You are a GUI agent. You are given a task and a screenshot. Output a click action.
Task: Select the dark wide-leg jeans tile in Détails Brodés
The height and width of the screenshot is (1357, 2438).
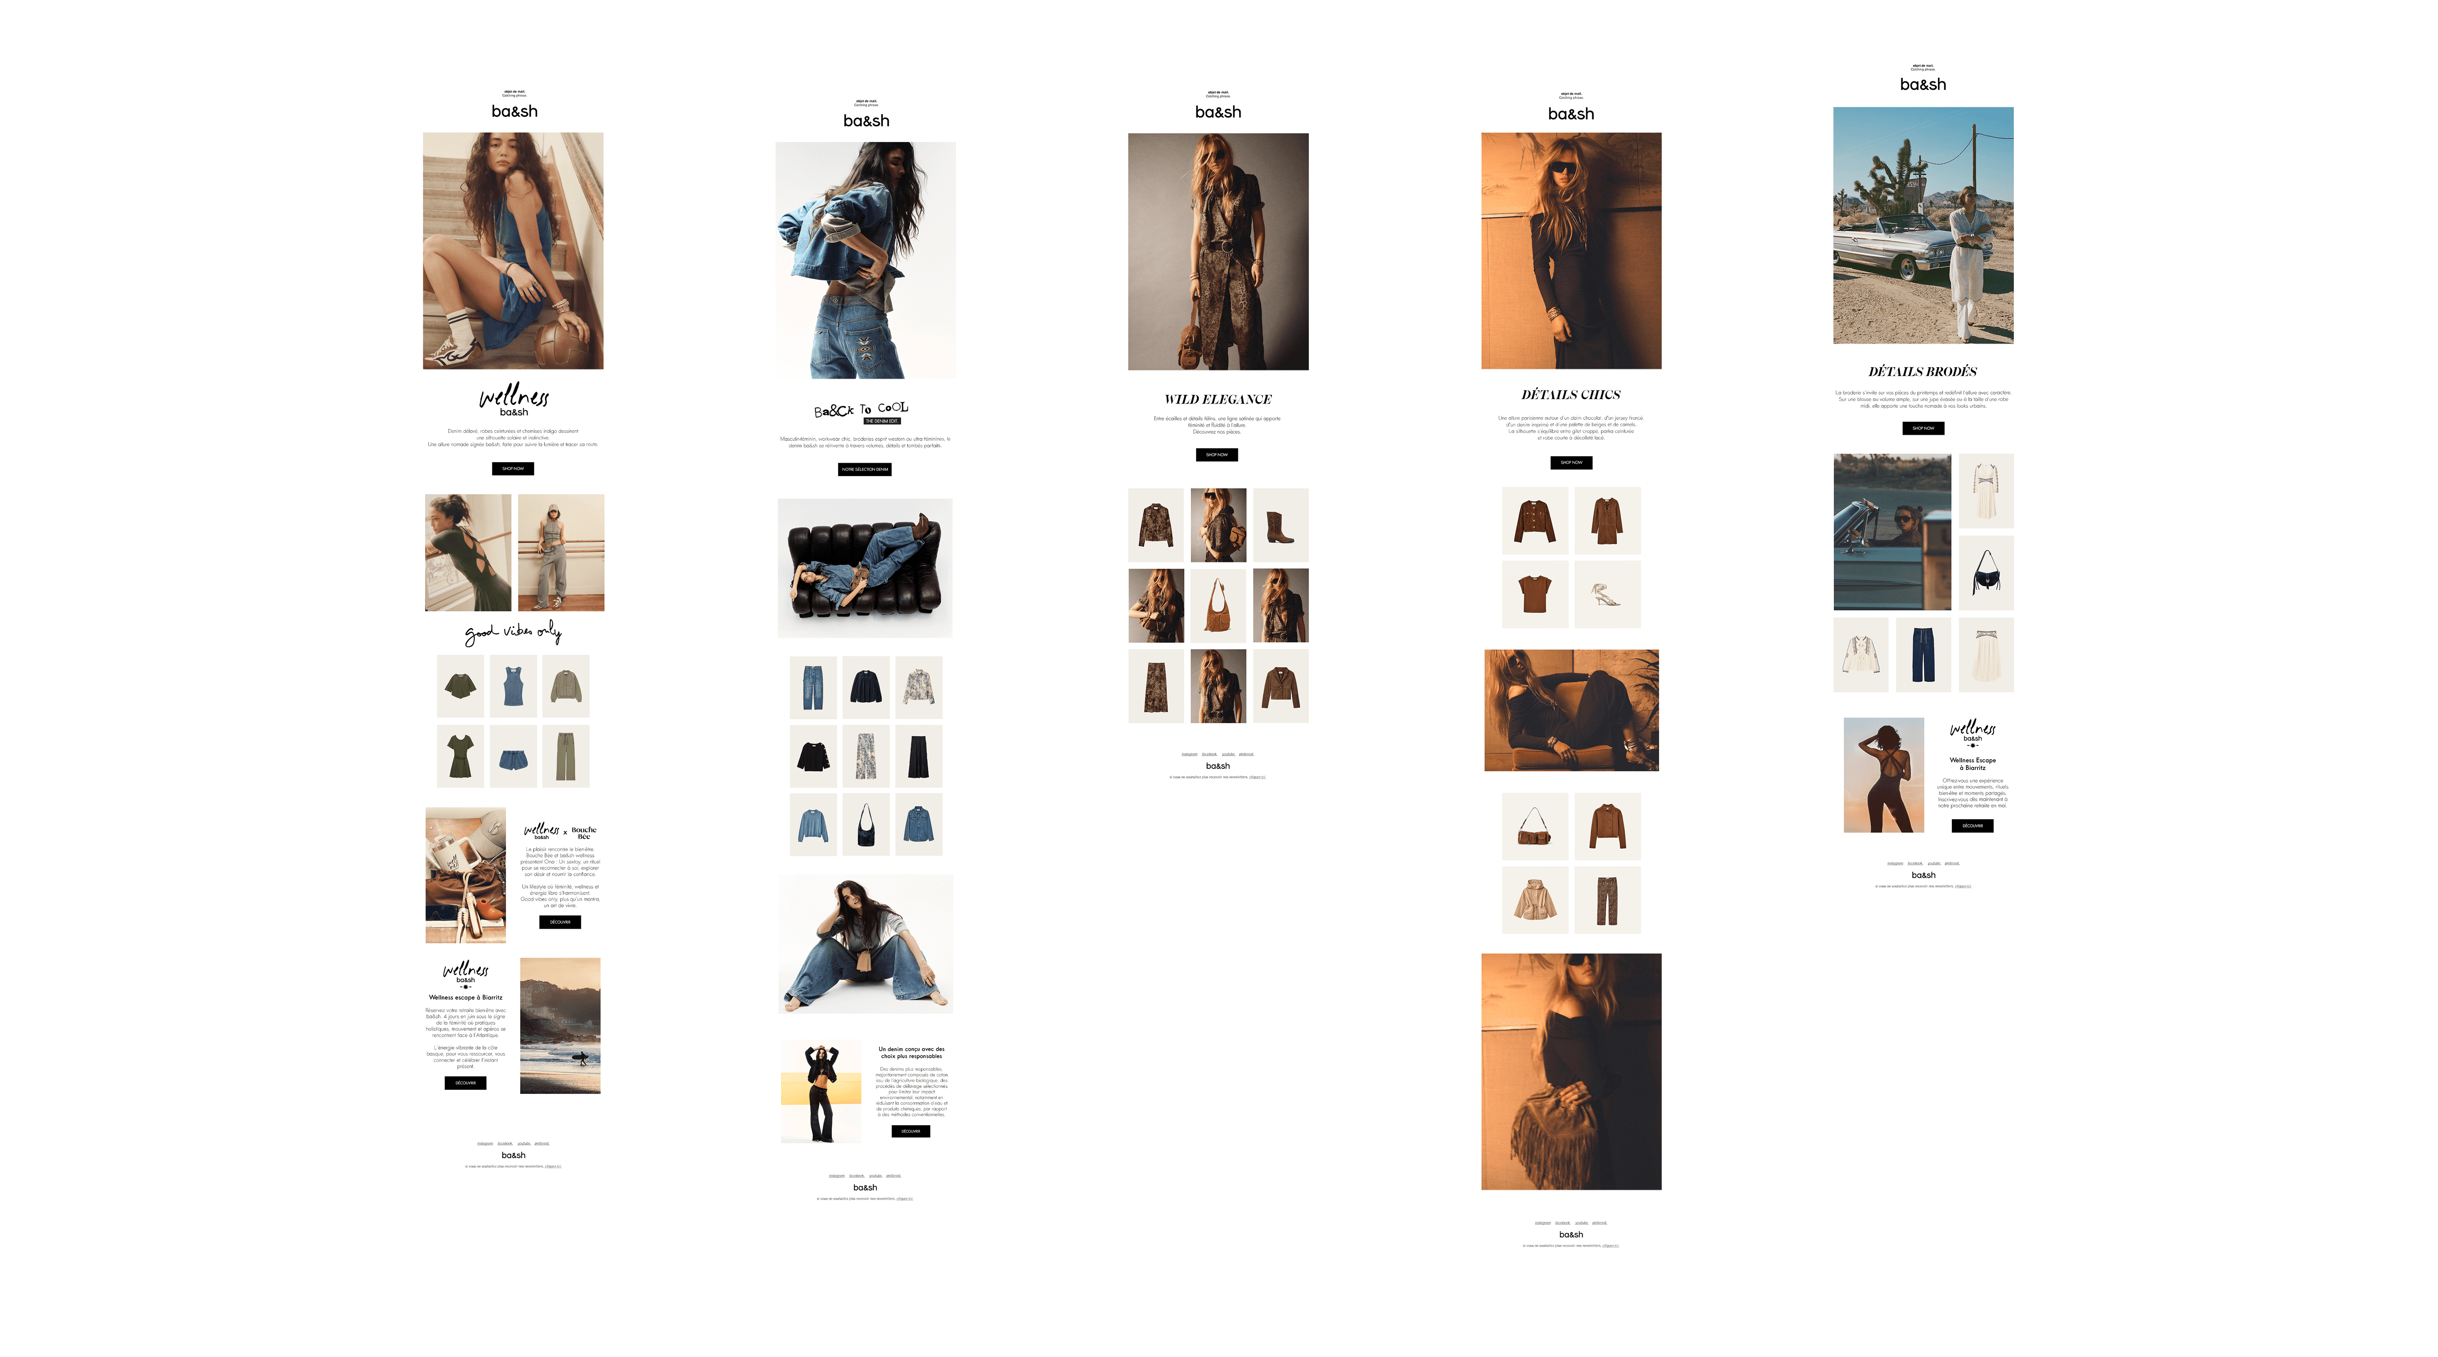tap(1923, 655)
